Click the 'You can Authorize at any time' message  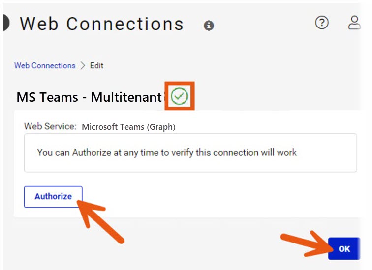click(x=167, y=152)
